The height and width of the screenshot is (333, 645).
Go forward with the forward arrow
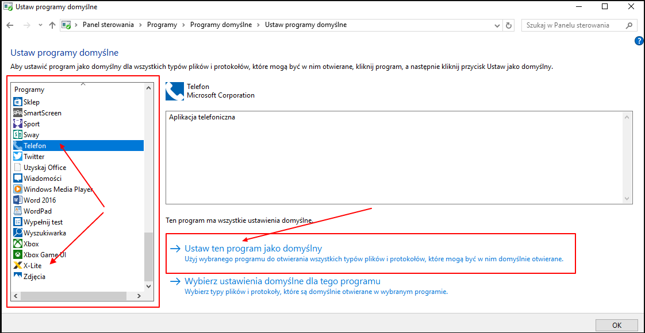(26, 25)
